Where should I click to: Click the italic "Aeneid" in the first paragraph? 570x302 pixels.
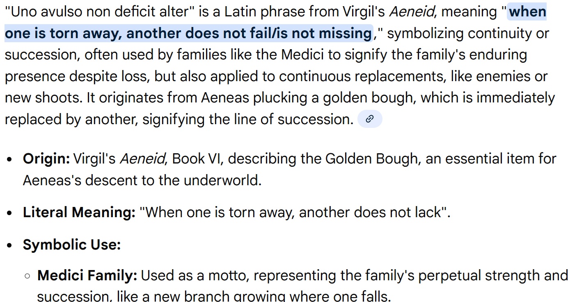tap(412, 11)
